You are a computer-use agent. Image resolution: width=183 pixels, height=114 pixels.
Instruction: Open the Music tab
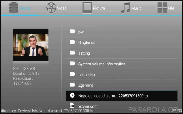pyautogui.click(x=131, y=8)
